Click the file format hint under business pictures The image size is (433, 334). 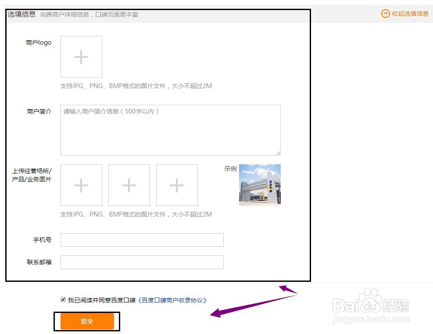click(136, 214)
